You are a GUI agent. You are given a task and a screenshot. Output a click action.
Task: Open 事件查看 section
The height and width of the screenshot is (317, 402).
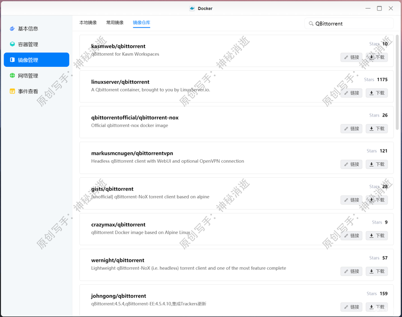pos(36,91)
